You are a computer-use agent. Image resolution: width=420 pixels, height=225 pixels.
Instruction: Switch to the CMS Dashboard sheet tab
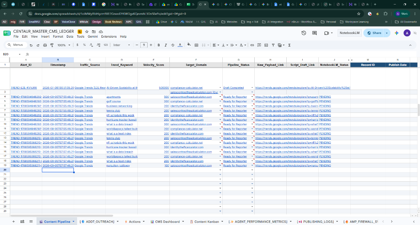point(167,222)
